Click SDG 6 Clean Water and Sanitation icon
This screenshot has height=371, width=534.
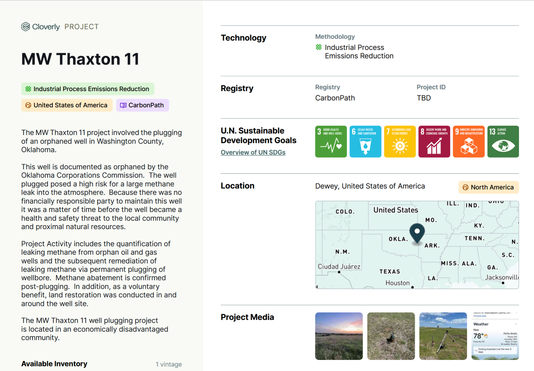click(x=365, y=142)
